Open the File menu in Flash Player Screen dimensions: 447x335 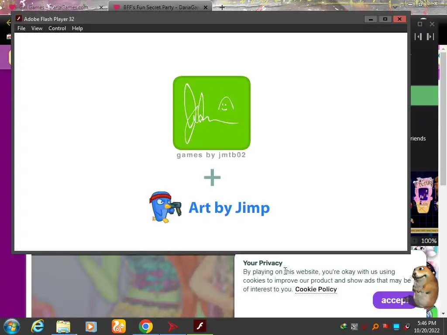[21, 28]
